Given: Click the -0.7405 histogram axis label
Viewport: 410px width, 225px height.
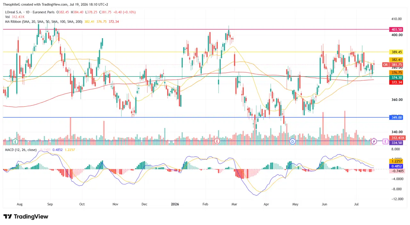Looking at the screenshot, I should pyautogui.click(x=397, y=171).
